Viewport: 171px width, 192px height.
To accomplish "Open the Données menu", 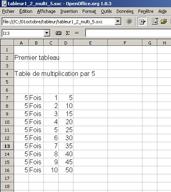I will click(x=125, y=11).
